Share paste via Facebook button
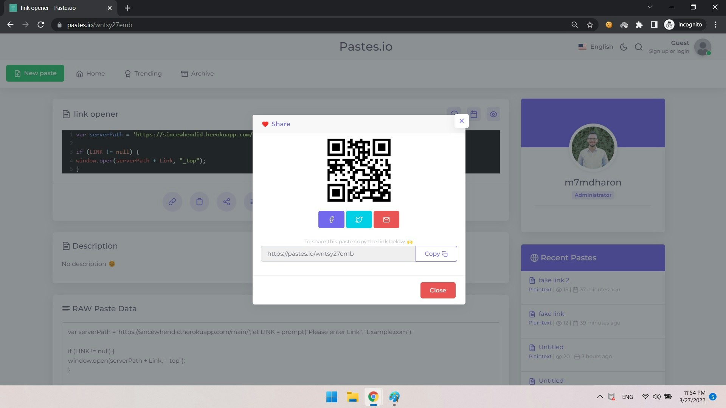This screenshot has height=408, width=726. (331, 219)
